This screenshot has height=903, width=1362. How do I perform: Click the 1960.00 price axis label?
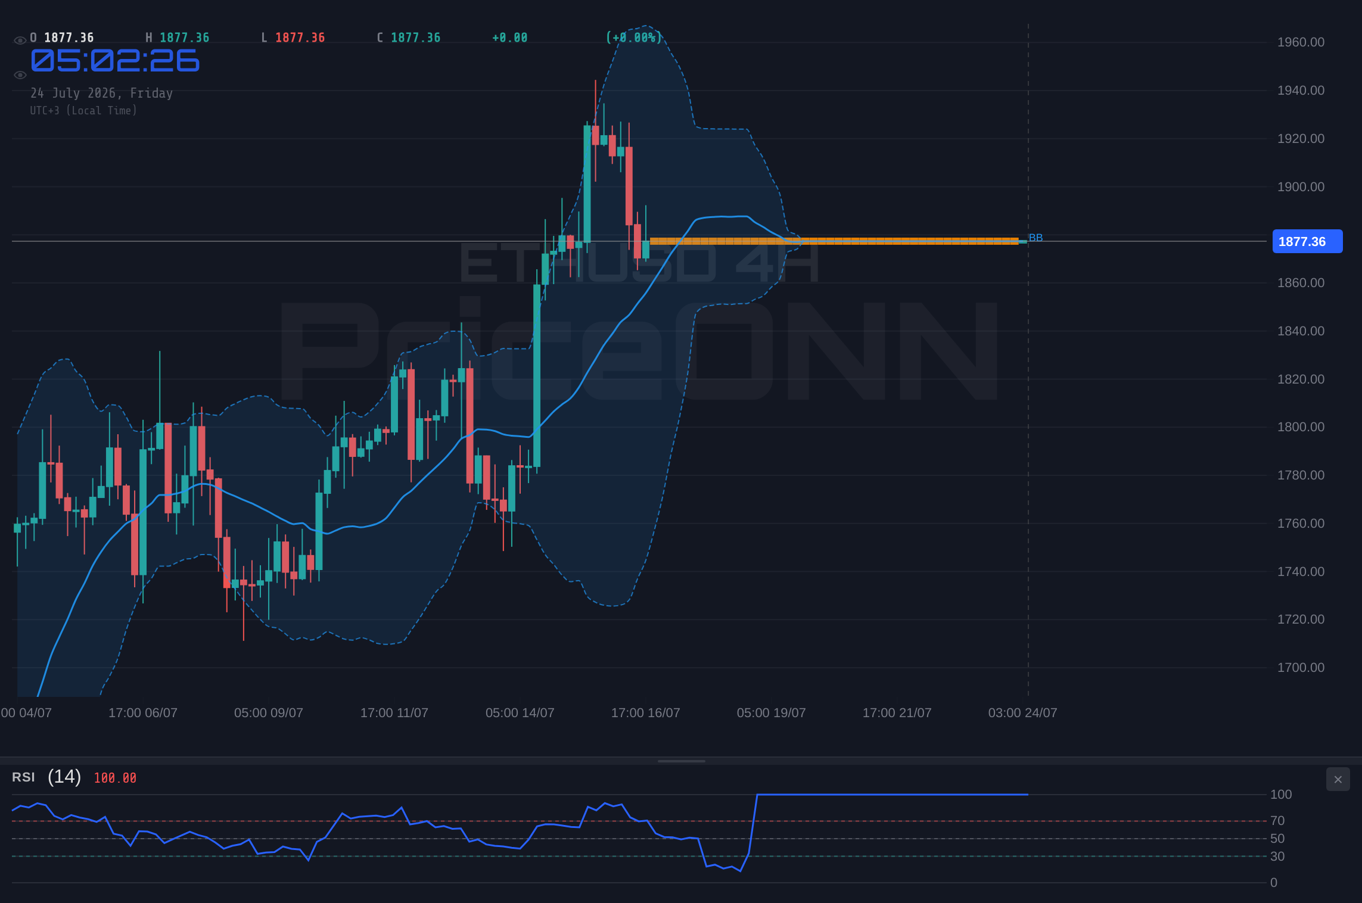pyautogui.click(x=1301, y=42)
